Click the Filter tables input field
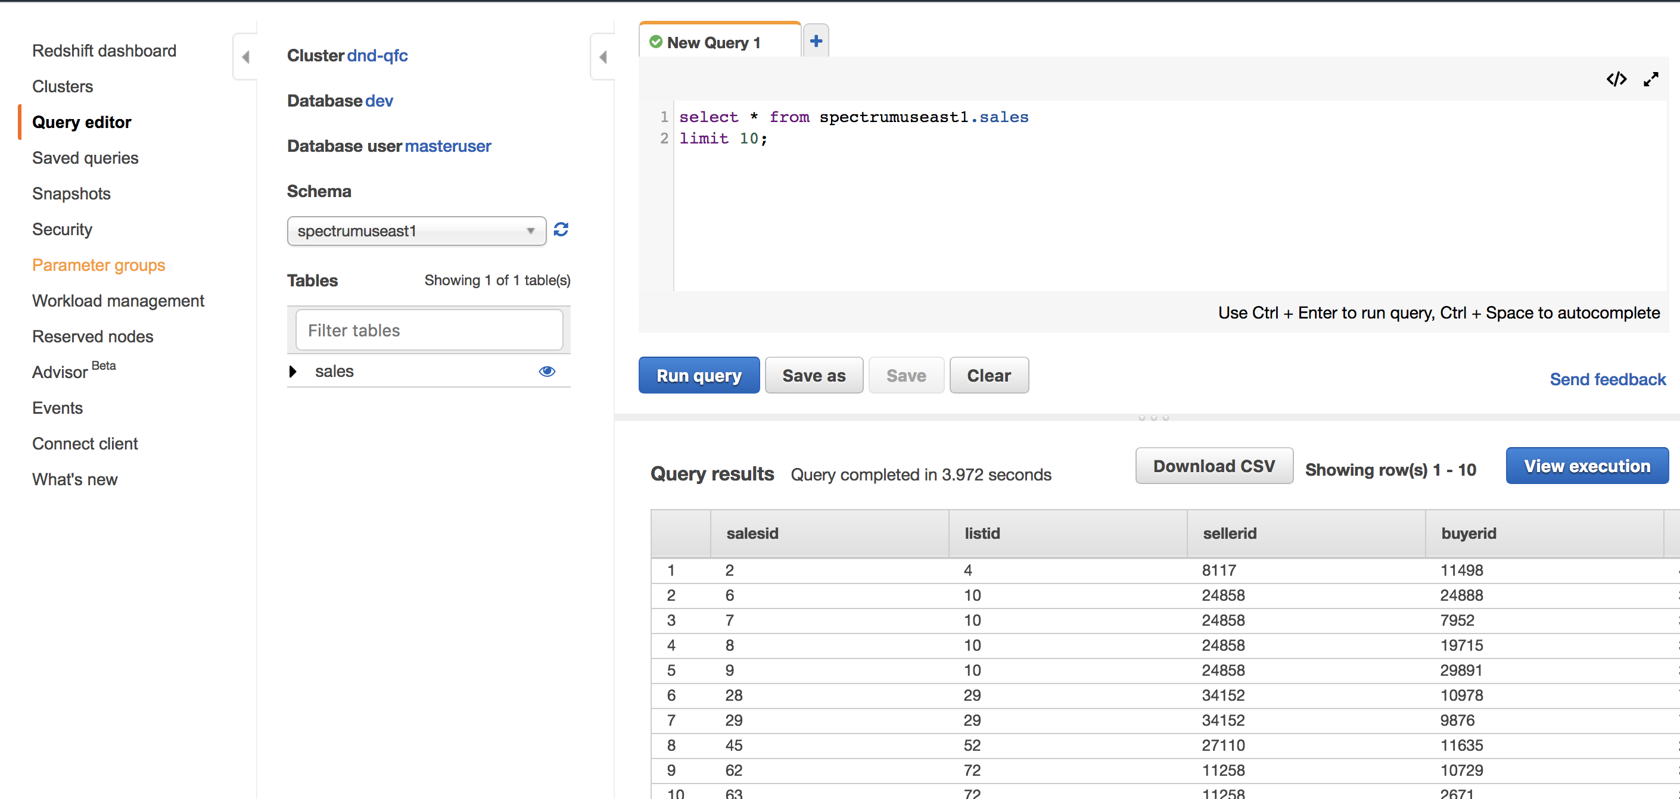 [428, 330]
